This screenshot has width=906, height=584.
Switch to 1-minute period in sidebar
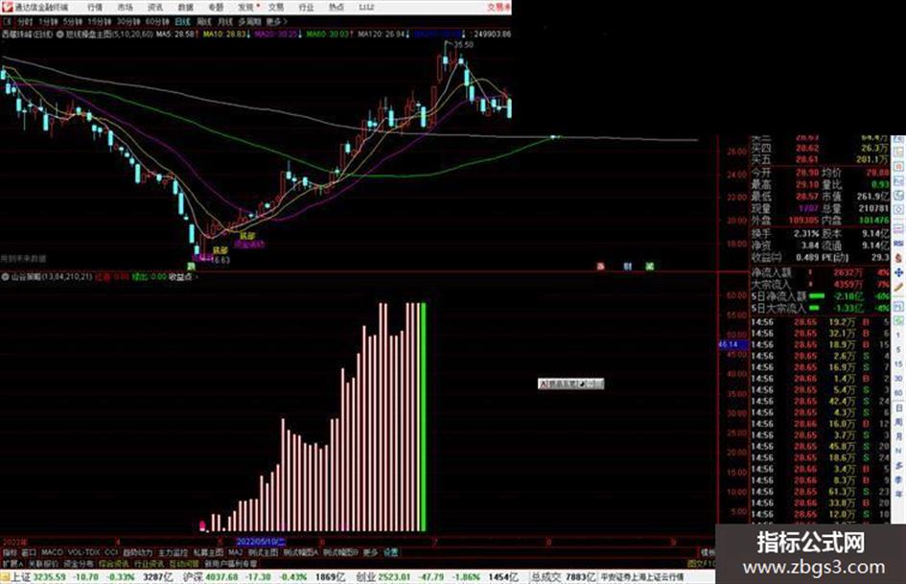click(898, 336)
